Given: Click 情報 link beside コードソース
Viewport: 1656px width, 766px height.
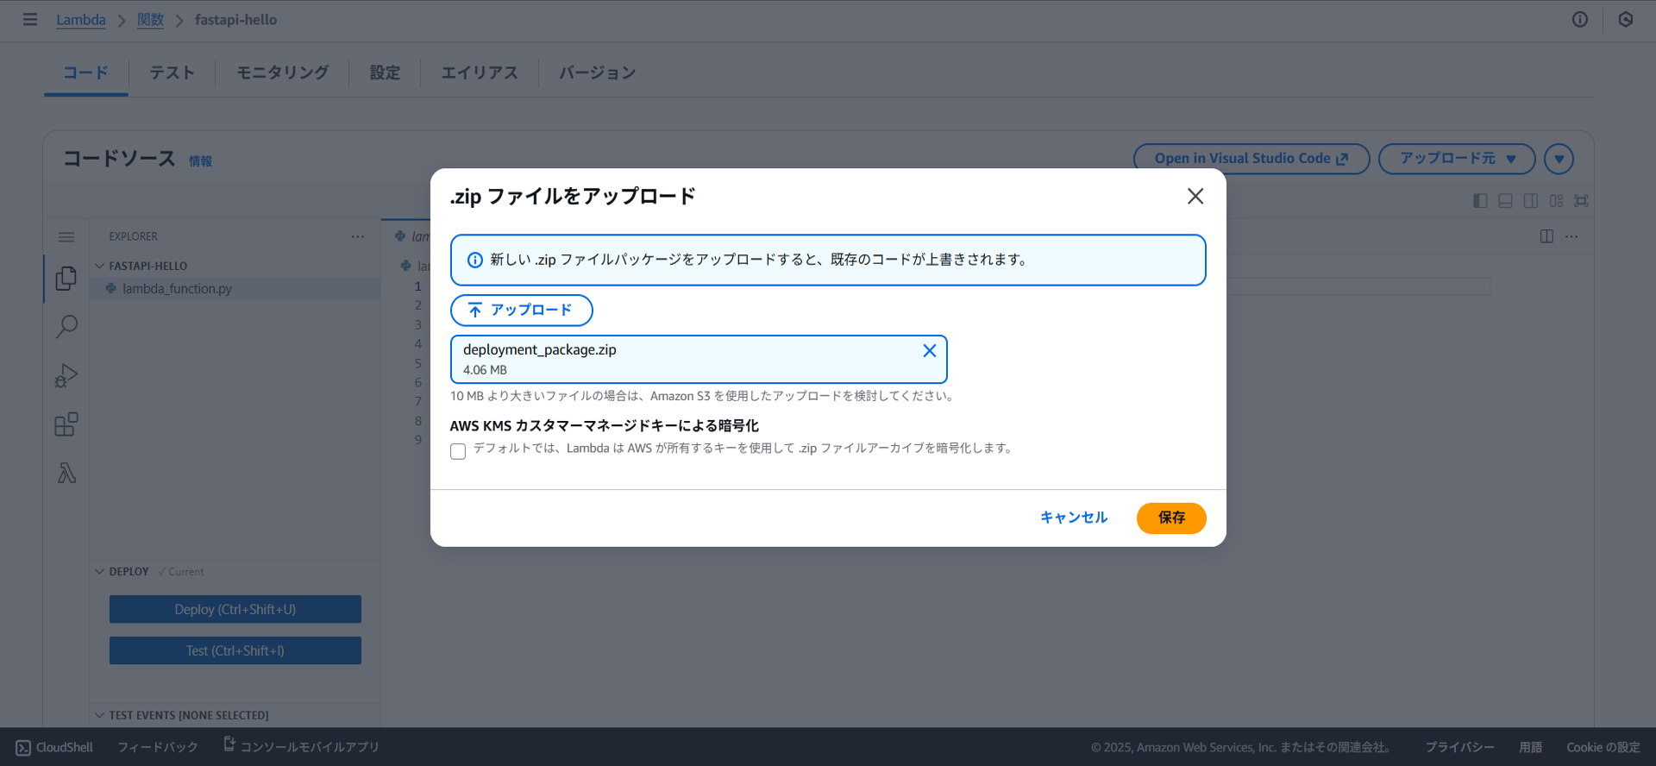Looking at the screenshot, I should pos(201,161).
